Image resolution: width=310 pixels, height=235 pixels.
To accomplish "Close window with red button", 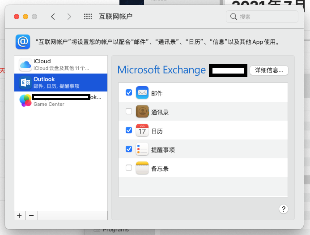I will click(x=17, y=17).
